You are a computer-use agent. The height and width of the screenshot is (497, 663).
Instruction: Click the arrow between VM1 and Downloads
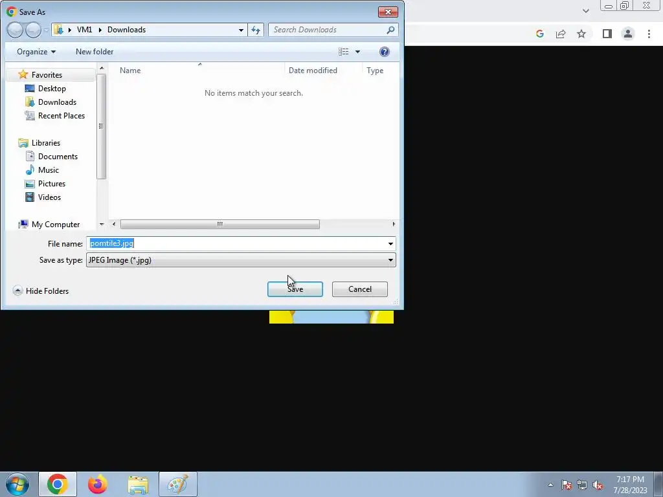100,30
